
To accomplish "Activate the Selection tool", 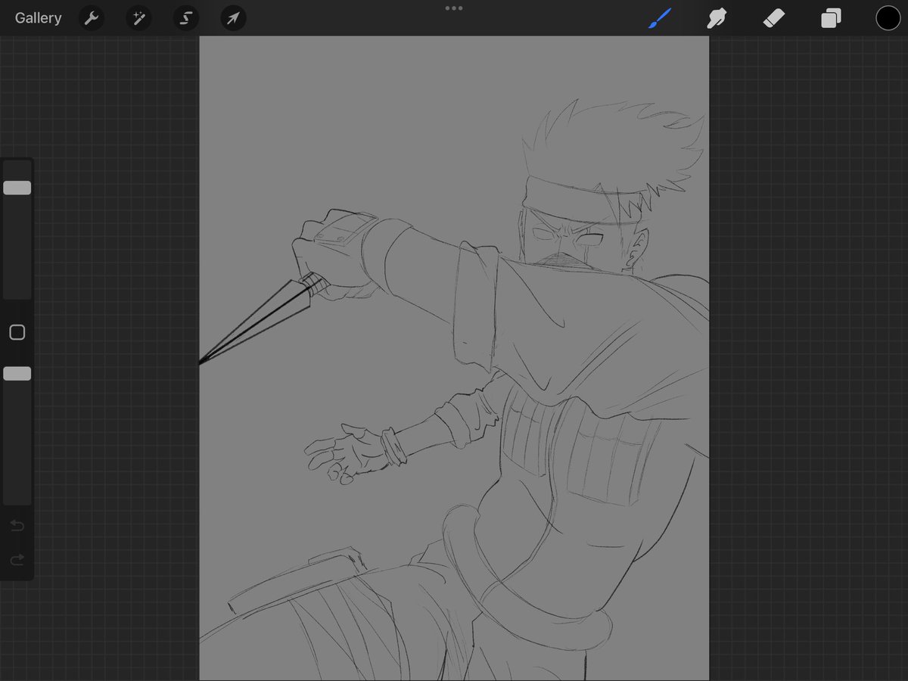I will pyautogui.click(x=186, y=18).
